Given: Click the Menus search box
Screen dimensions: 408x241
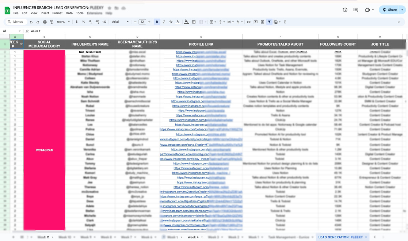Looking at the screenshot, I should pyautogui.click(x=16, y=22).
